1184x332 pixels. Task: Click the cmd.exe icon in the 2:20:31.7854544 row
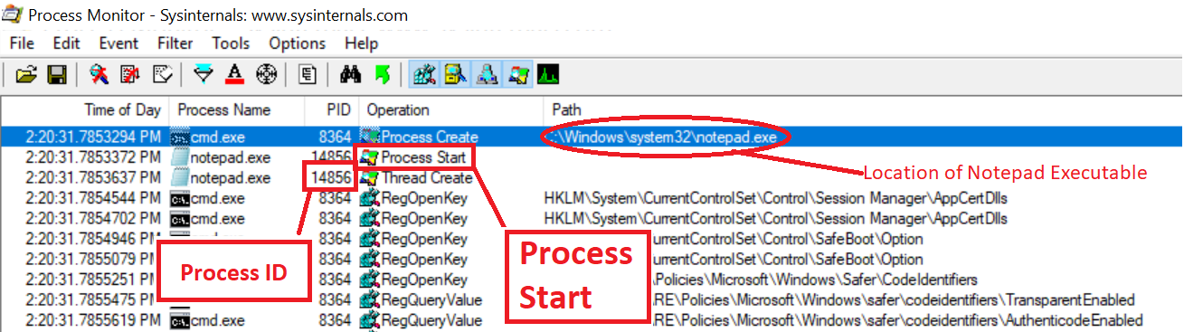pyautogui.click(x=179, y=198)
